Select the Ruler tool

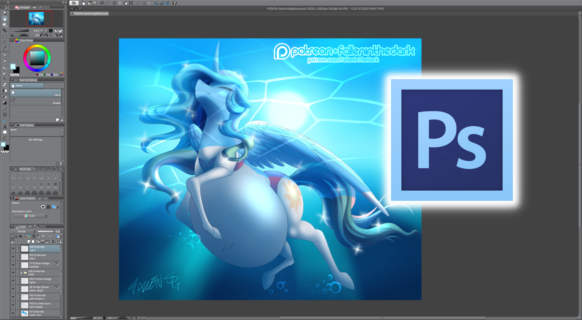[5, 121]
